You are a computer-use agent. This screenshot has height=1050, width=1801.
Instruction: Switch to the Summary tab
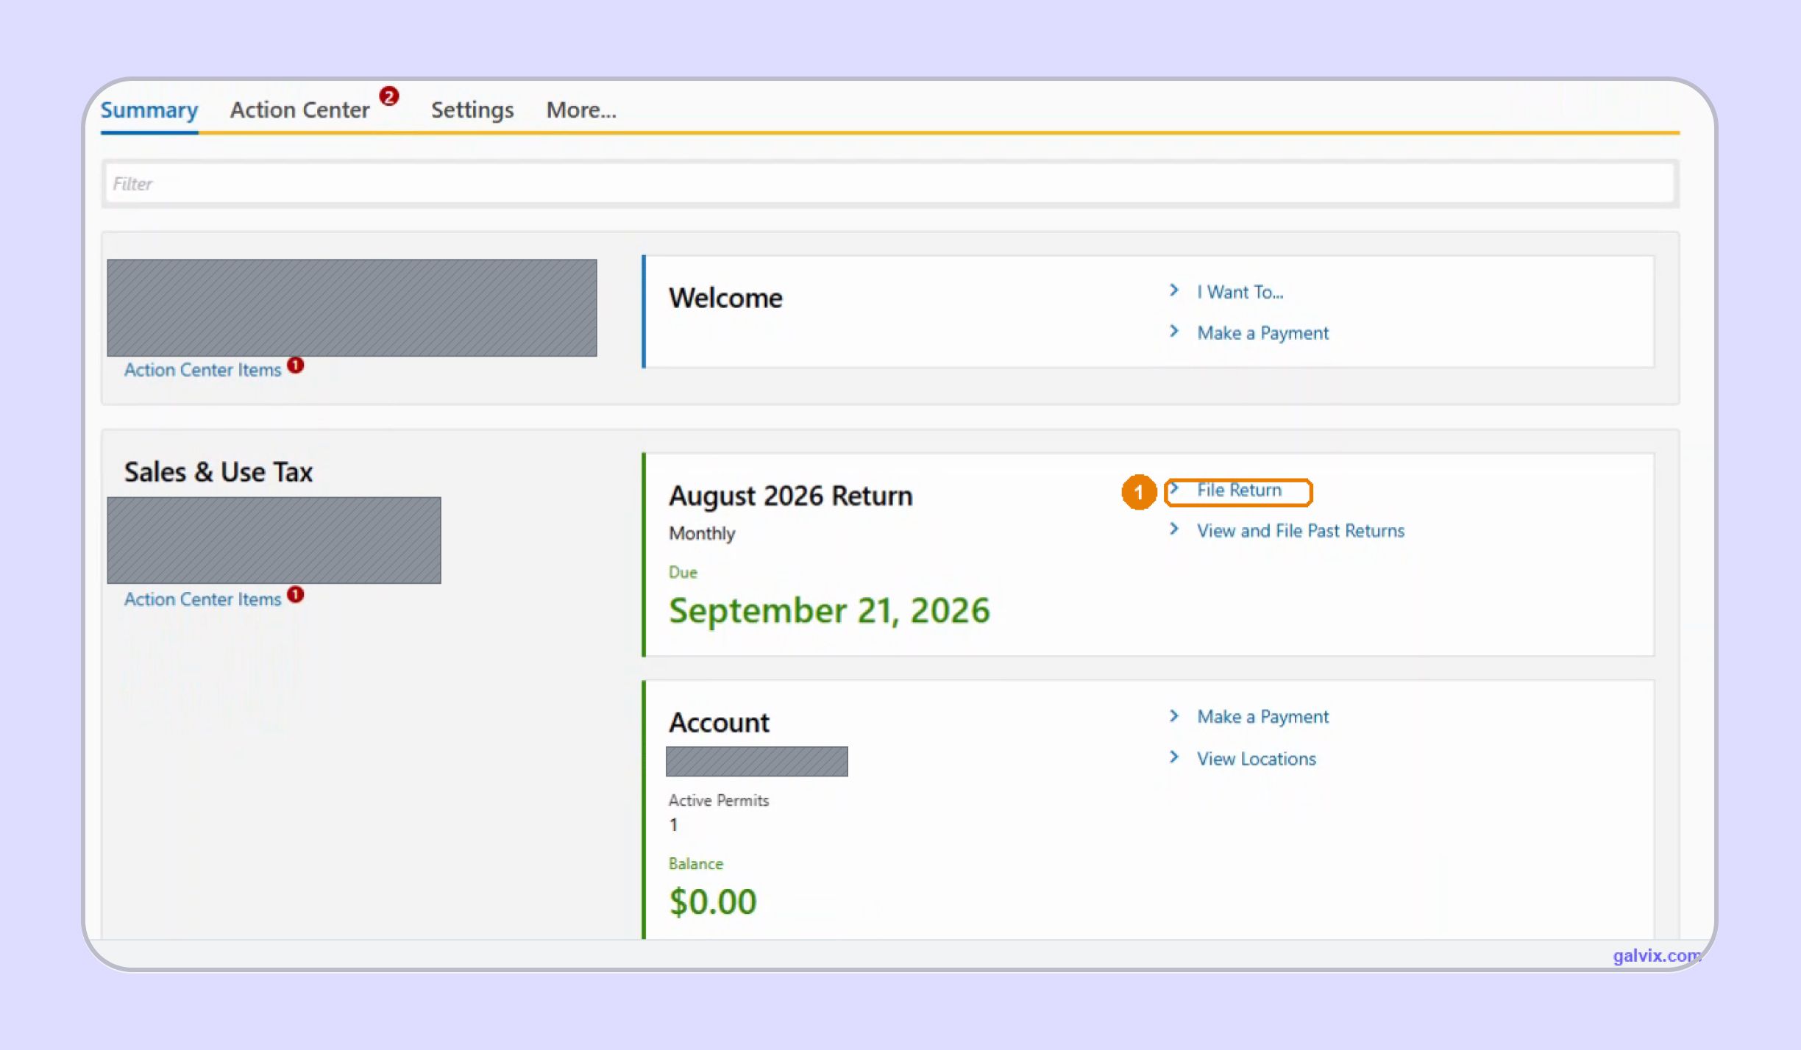click(149, 110)
